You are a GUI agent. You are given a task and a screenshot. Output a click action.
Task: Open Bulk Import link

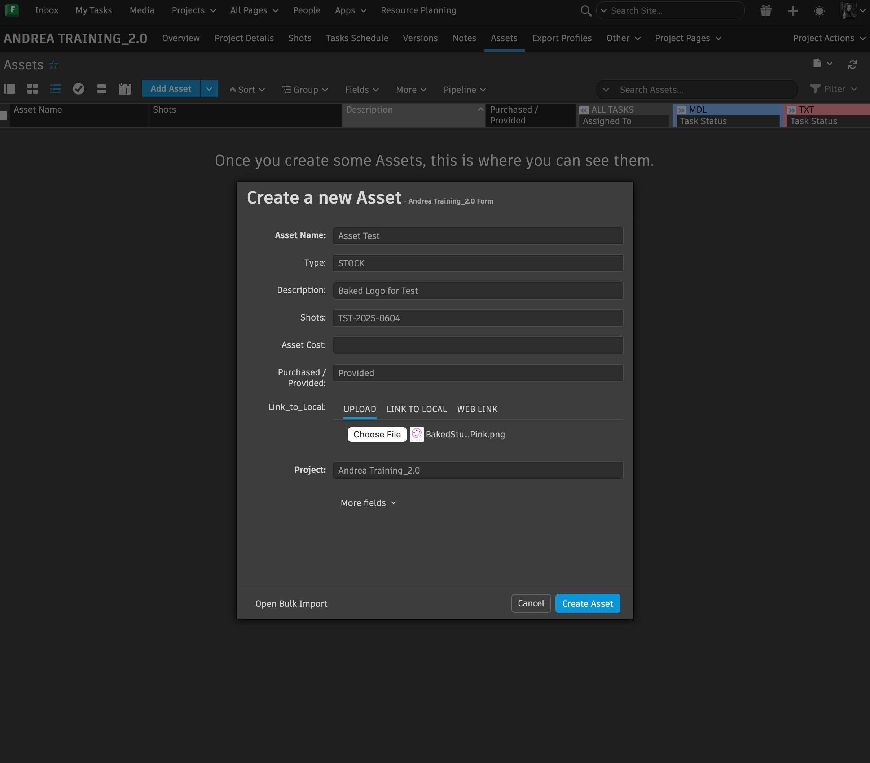tap(291, 603)
